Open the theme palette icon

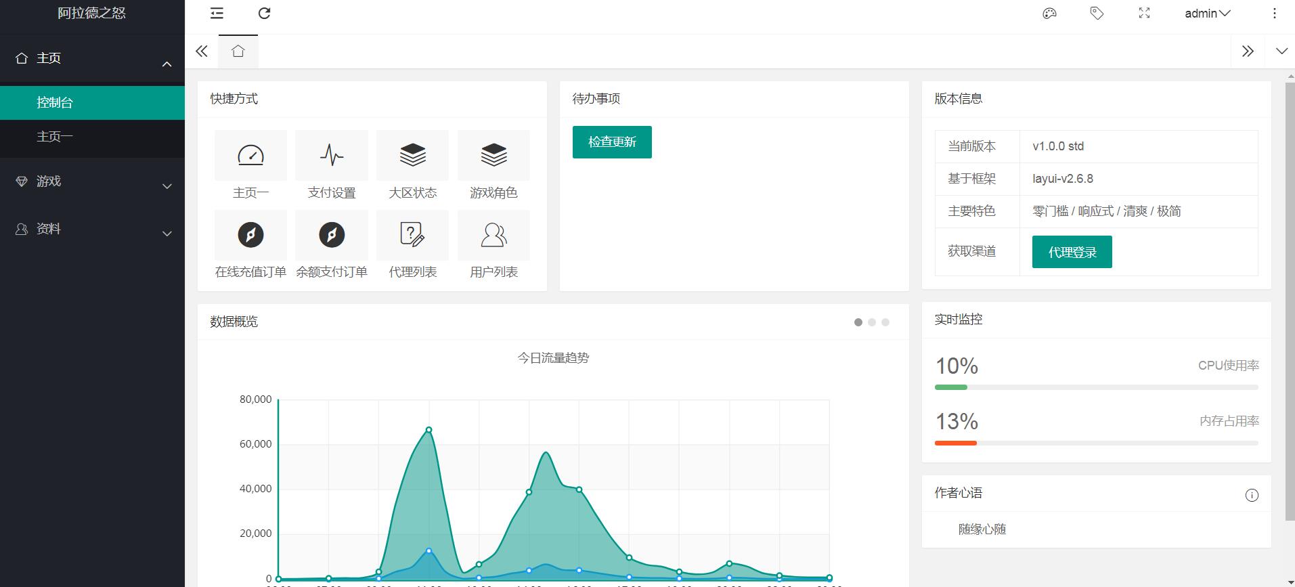click(1049, 14)
